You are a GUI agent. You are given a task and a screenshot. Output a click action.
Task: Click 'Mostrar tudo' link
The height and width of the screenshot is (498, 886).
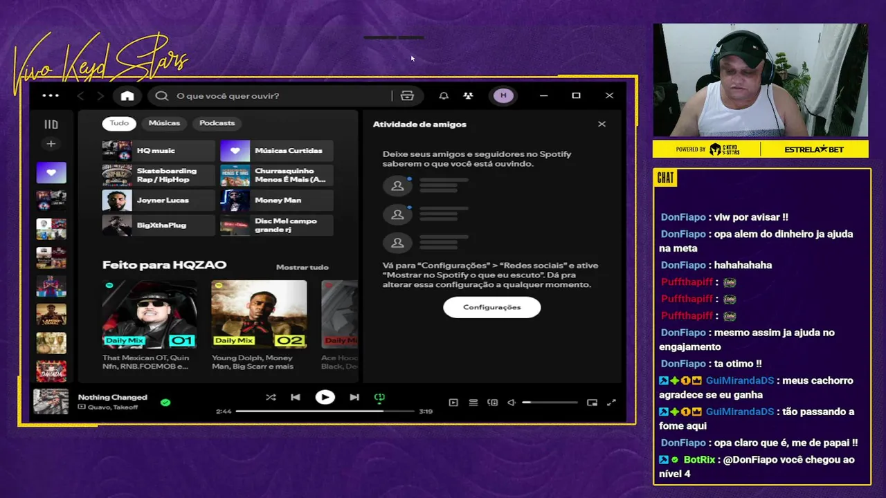tap(302, 267)
